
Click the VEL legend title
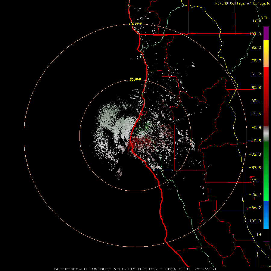(x=264, y=18)
